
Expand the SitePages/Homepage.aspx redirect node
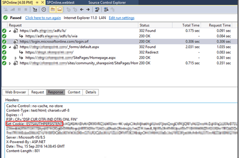tap(15, 58)
